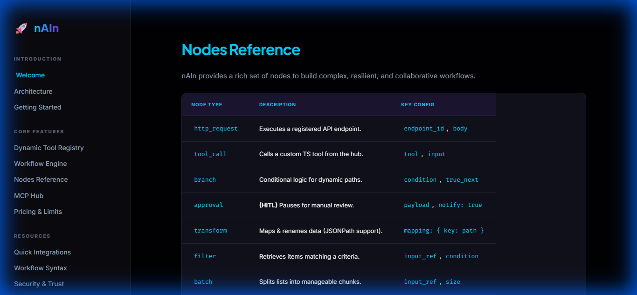This screenshot has width=637, height=295.
Task: Select the nAIn brand name in header
Action: tap(46, 28)
